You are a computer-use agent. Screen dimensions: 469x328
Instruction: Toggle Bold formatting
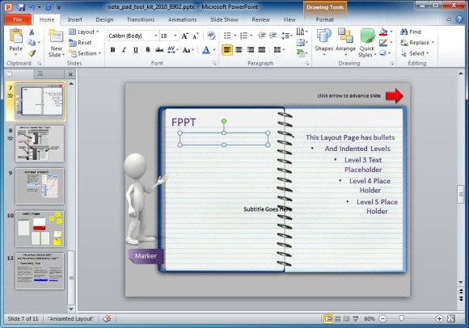tap(112, 50)
